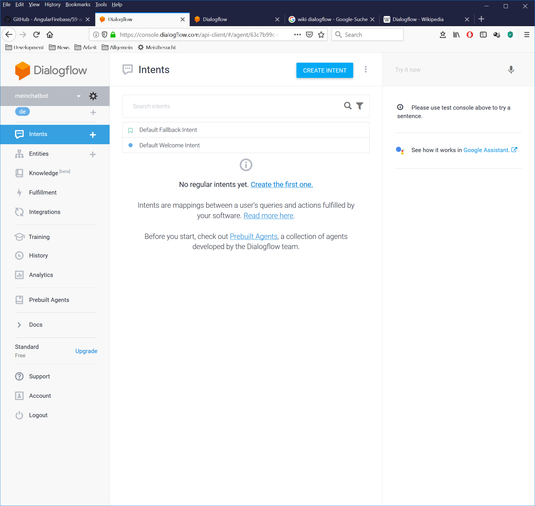Open Development bookmarks folder
This screenshot has height=506, width=535.
point(25,47)
